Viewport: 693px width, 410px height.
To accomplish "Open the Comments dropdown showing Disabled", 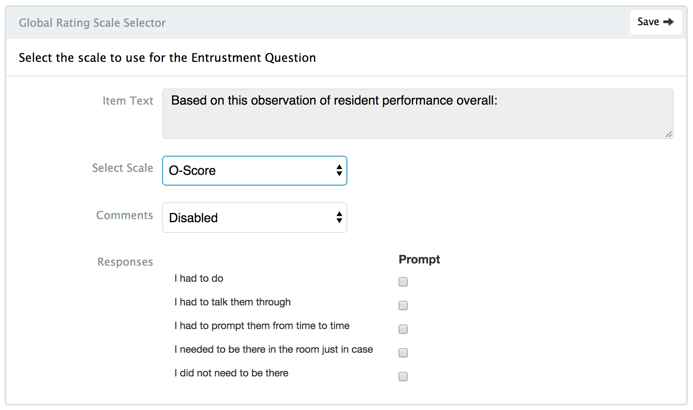I will pos(254,218).
